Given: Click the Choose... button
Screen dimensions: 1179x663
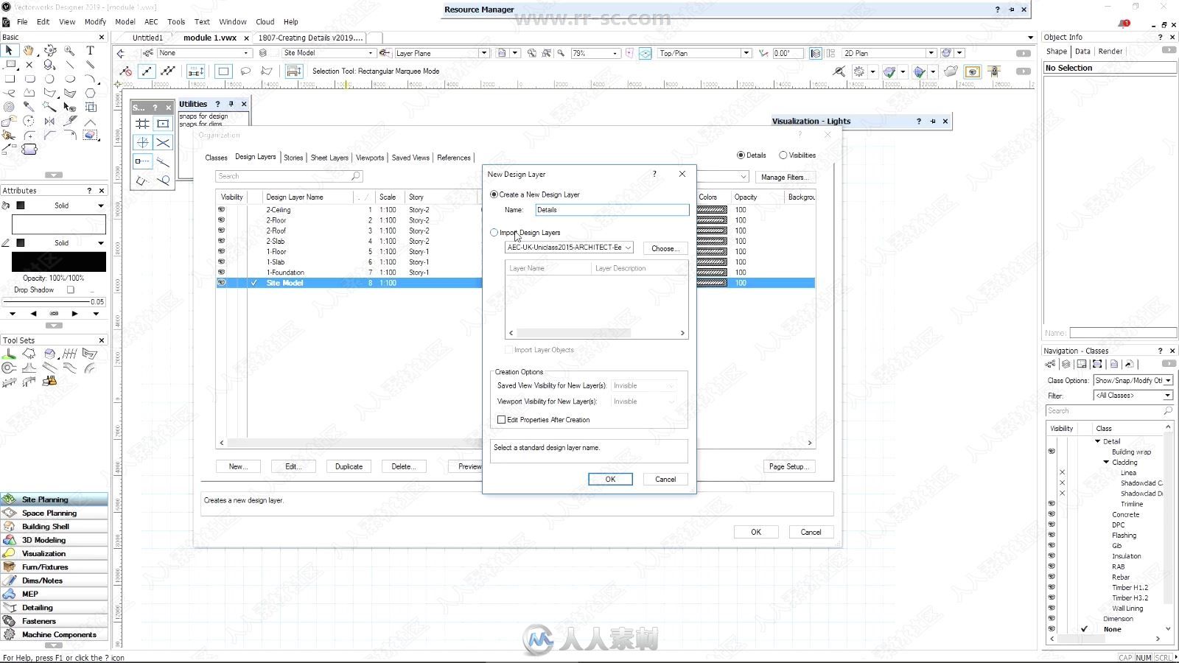Looking at the screenshot, I should 665,249.
